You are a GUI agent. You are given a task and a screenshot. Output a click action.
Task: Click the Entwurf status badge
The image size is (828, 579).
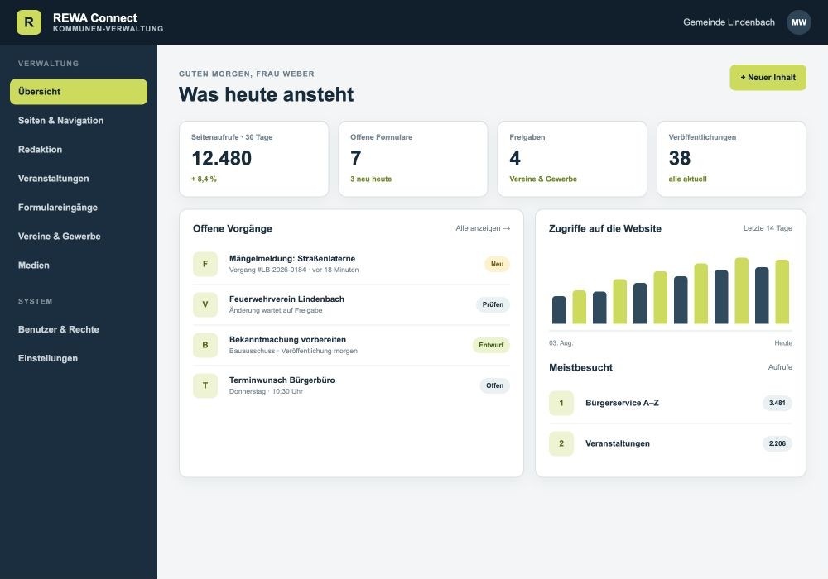point(491,346)
